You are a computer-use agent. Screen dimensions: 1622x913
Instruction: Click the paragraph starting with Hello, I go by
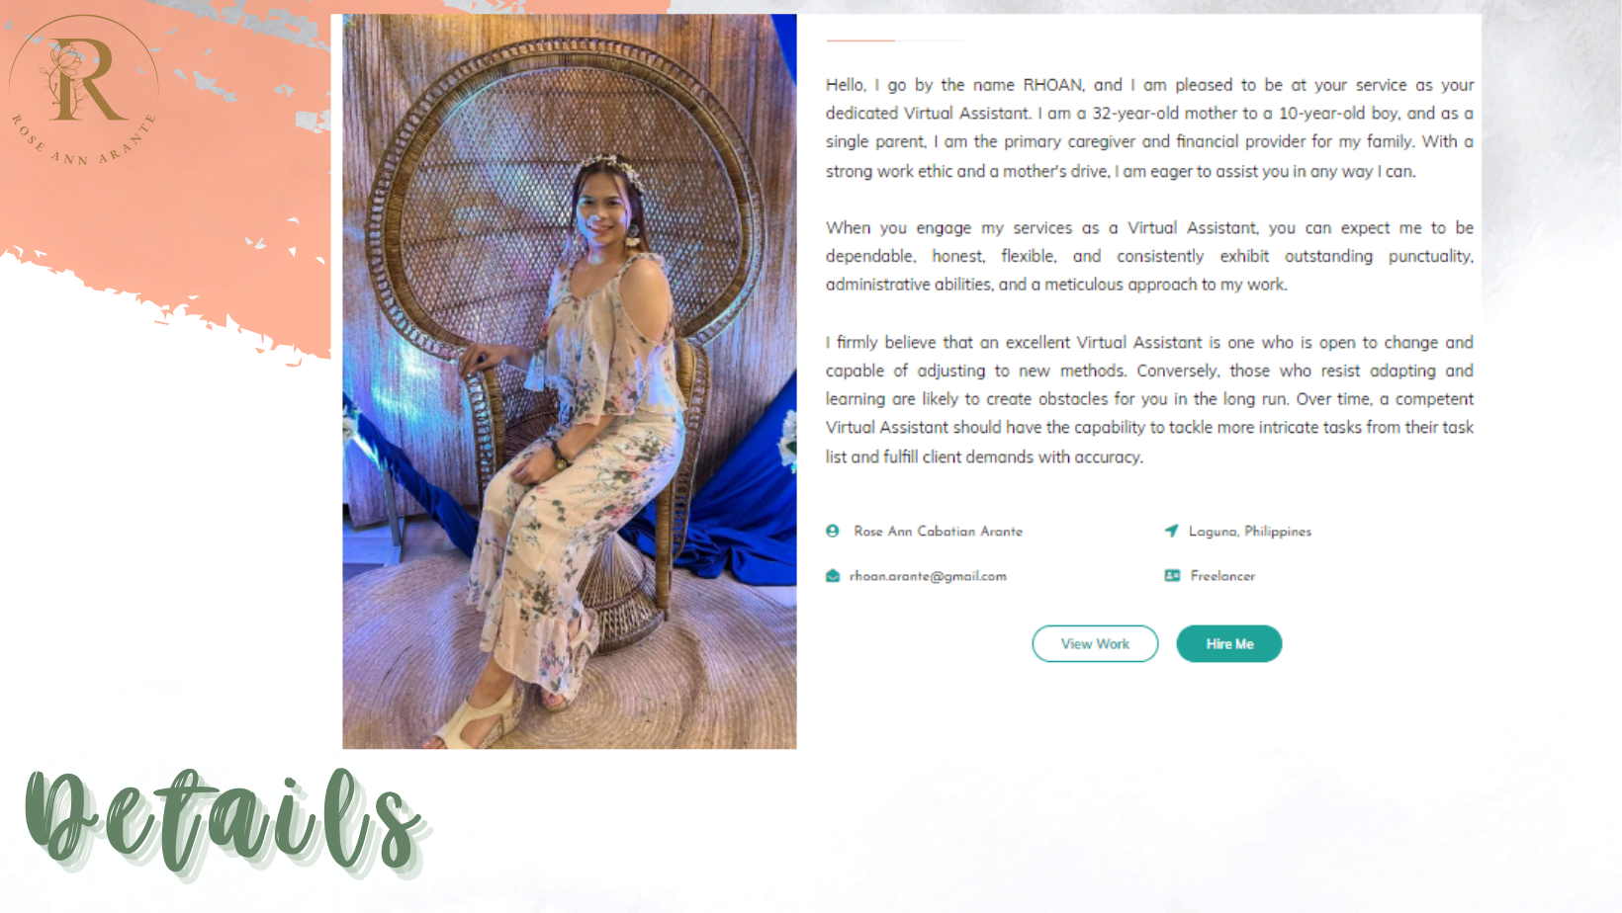click(1149, 128)
